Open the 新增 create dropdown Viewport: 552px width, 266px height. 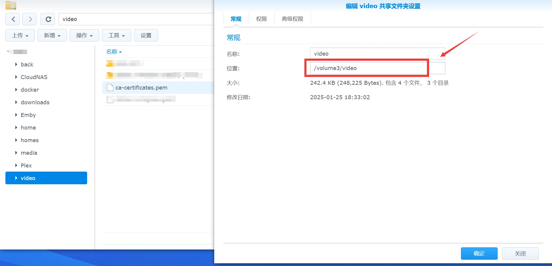tap(52, 35)
